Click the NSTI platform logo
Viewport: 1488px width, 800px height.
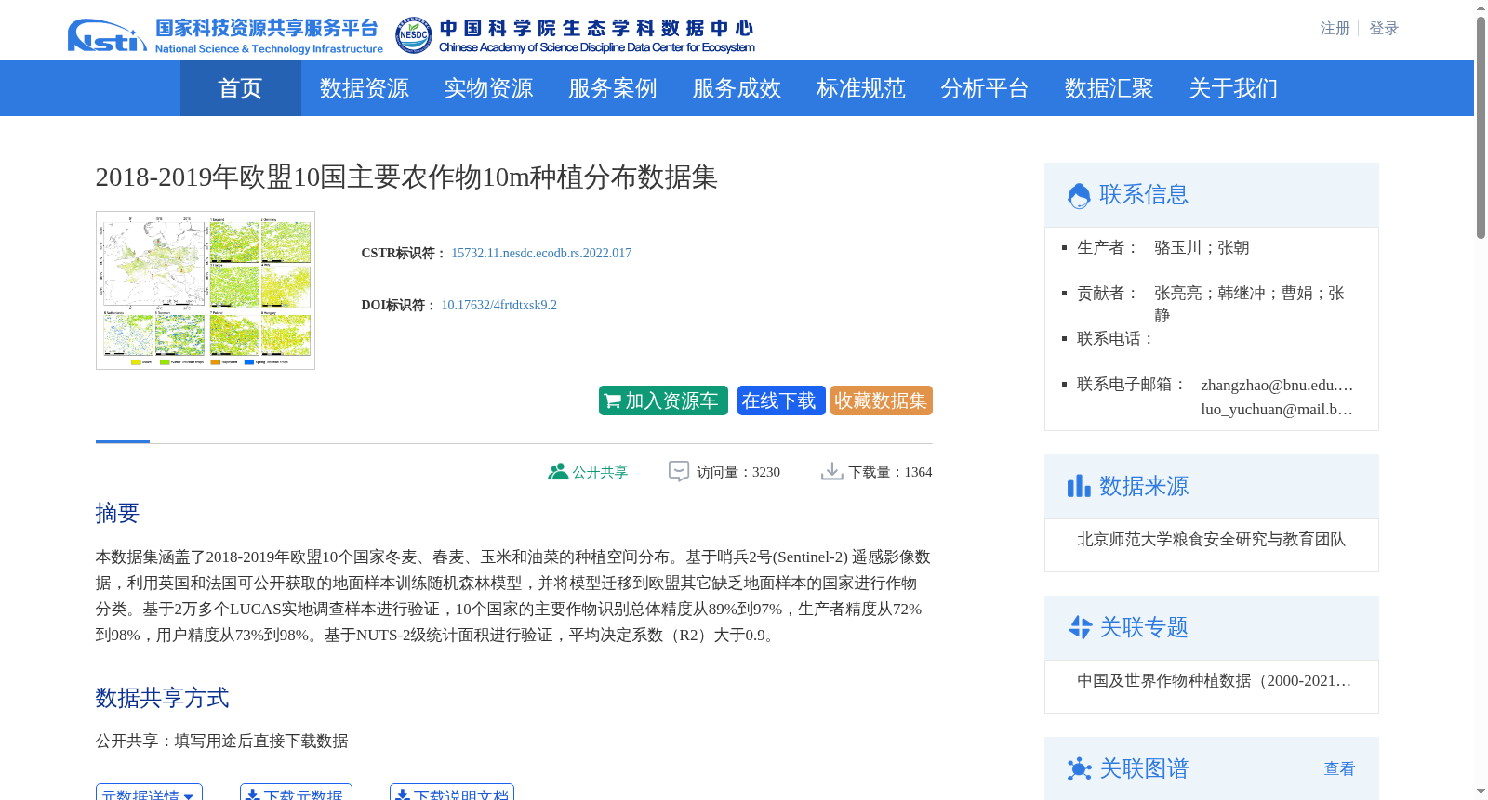click(x=225, y=35)
